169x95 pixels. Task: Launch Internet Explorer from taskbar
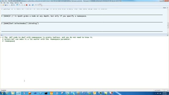(7, 93)
